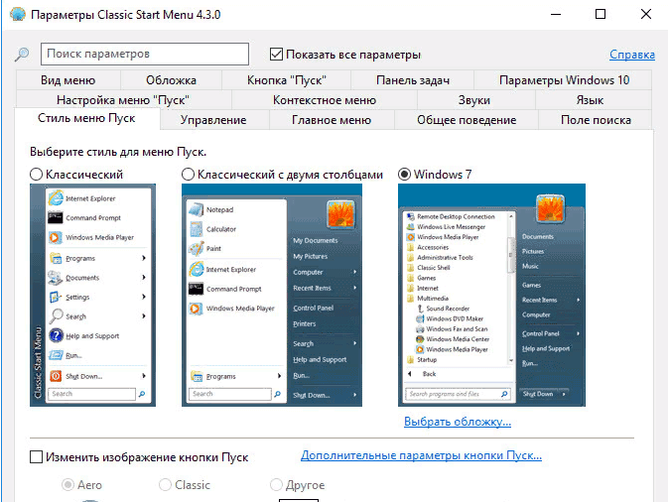The height and width of the screenshot is (502, 668).
Task: Click Command Prompt icon in classic preview
Action: (x=56, y=217)
